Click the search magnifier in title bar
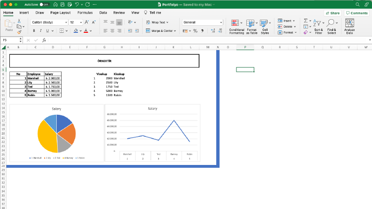Image resolution: width=372 pixels, height=209 pixels. (x=357, y=5)
